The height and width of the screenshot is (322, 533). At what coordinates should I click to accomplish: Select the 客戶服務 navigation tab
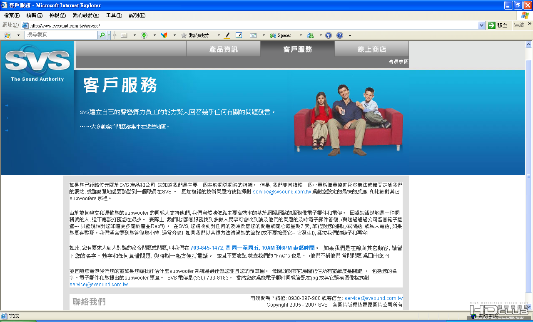297,49
